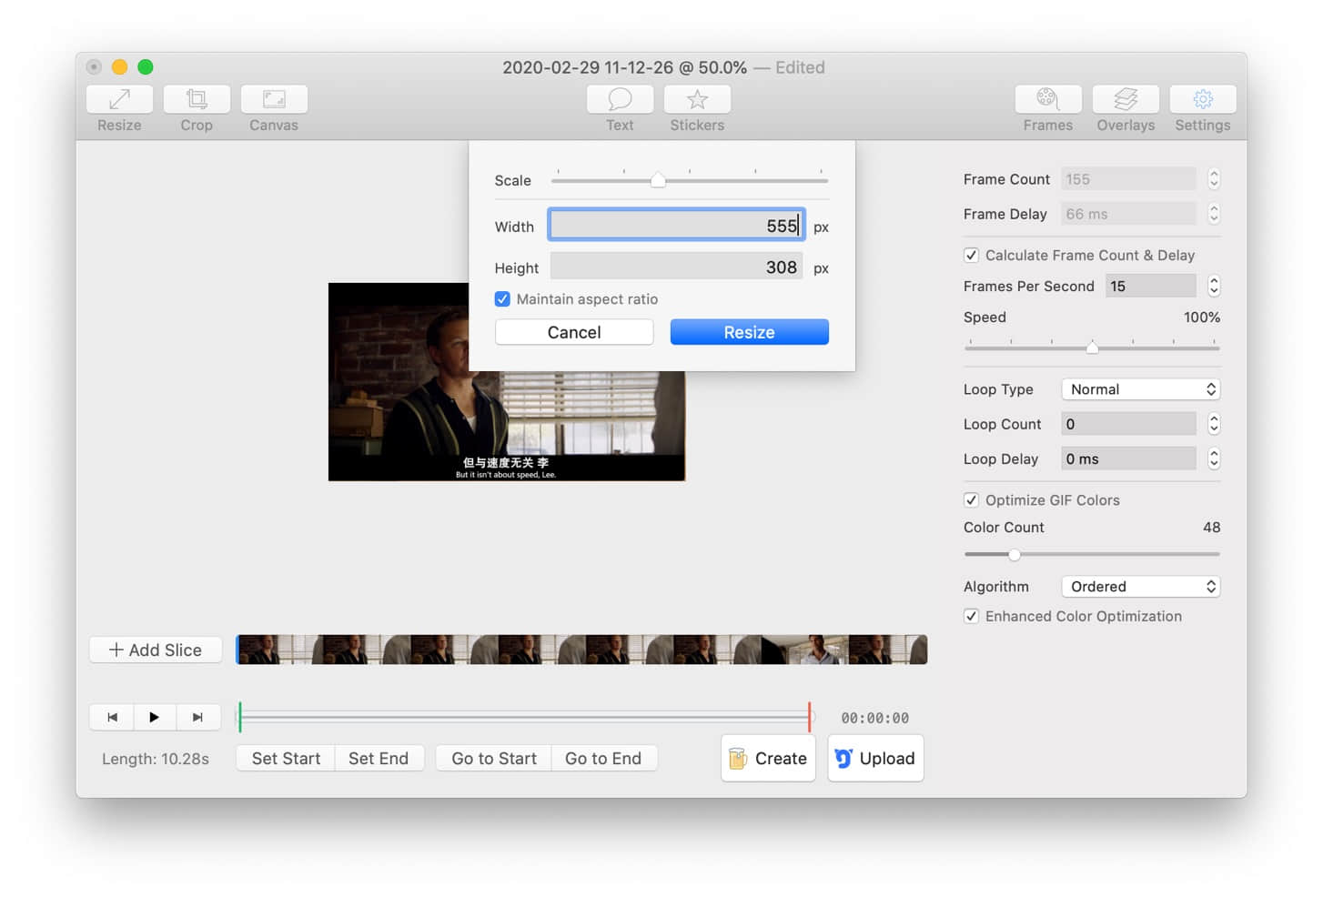Click Go to Start

pos(494,758)
